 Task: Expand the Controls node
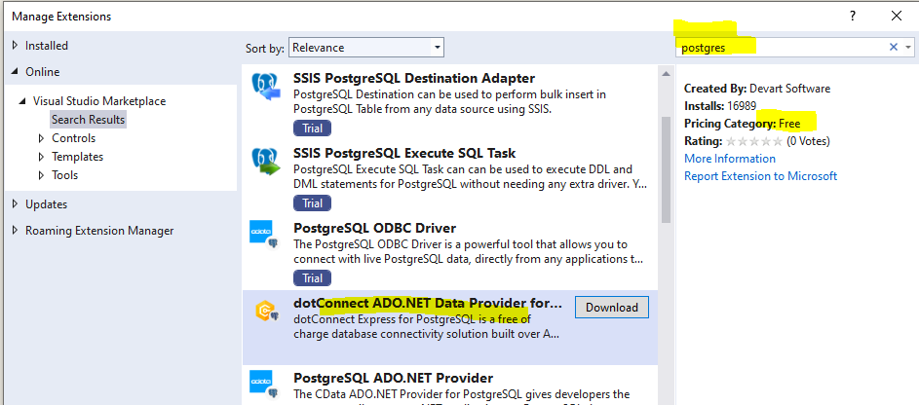42,138
